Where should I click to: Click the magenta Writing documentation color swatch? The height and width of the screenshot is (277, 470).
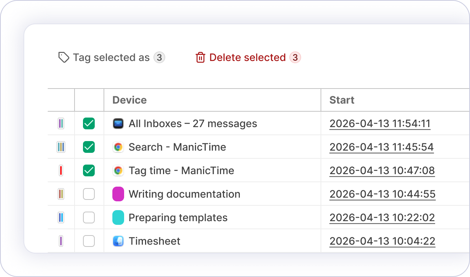[118, 194]
